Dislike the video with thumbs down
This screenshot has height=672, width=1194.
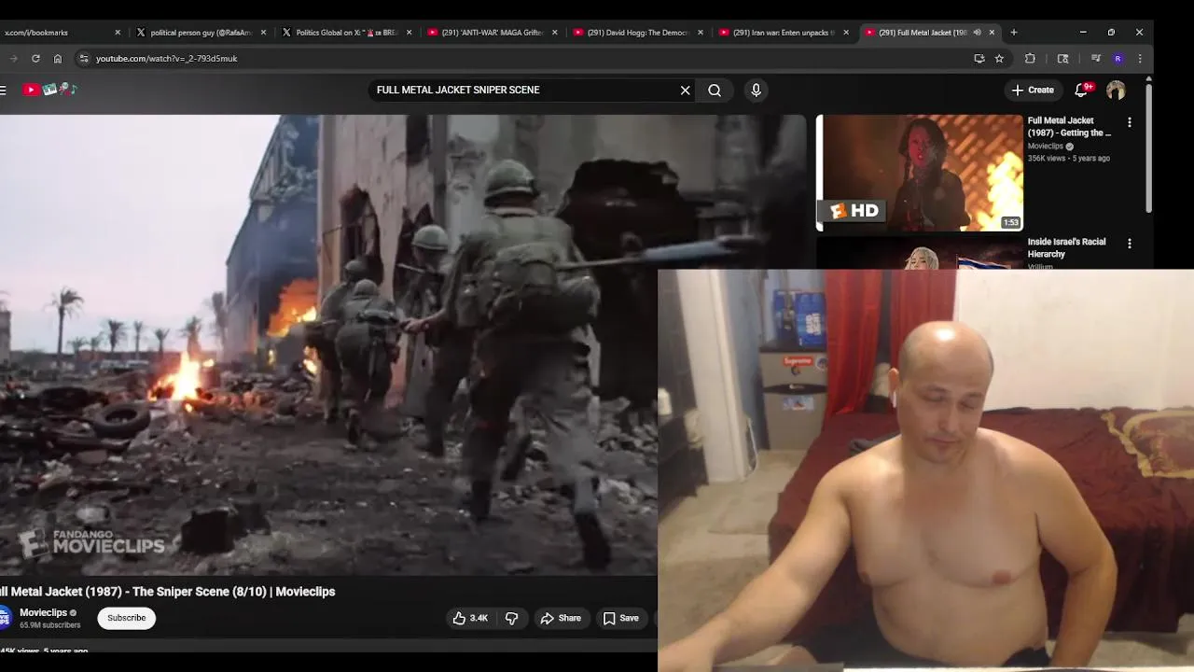click(511, 618)
